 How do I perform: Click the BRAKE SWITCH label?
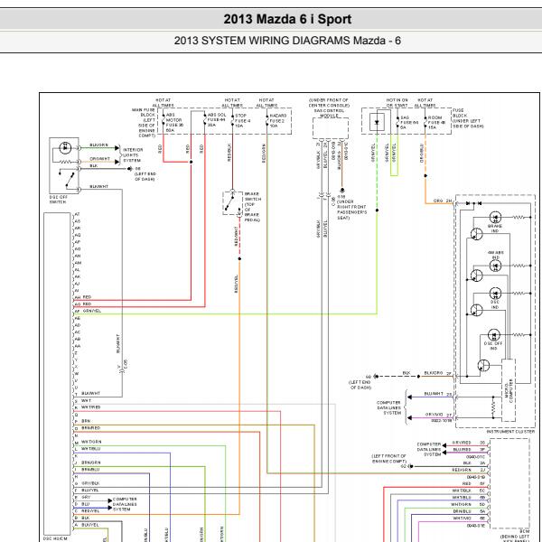253,207
